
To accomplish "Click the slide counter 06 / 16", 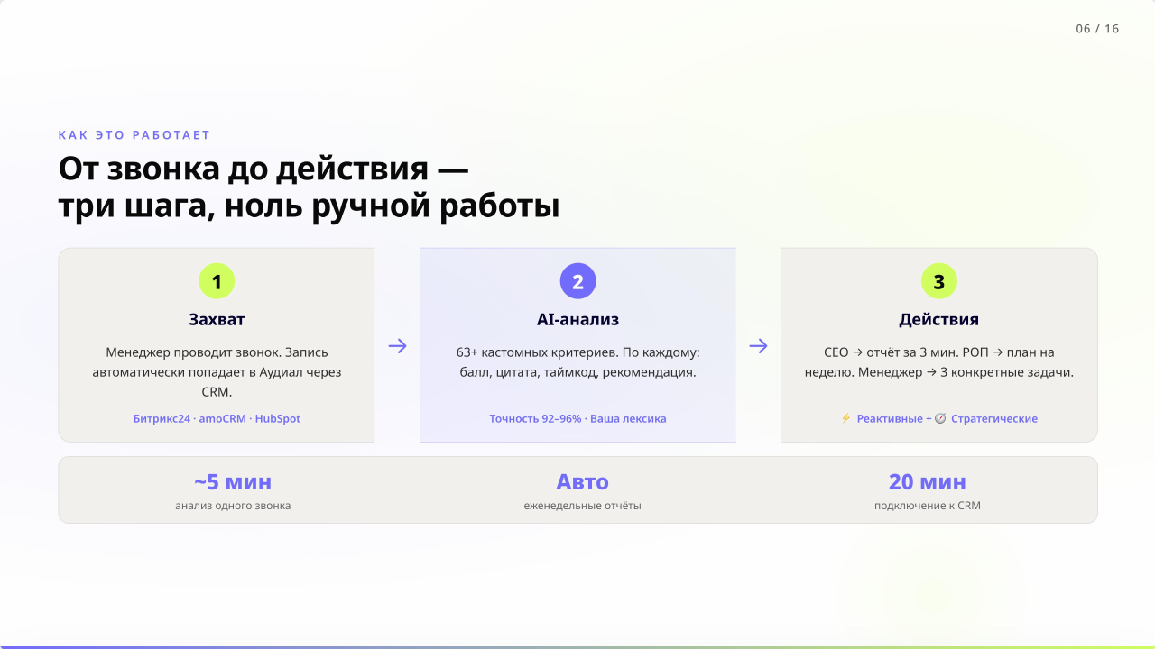I will [1097, 29].
